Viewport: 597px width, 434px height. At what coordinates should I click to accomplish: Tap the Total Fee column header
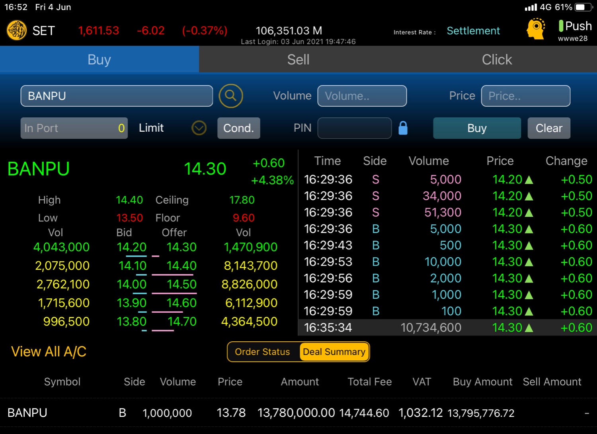click(370, 382)
